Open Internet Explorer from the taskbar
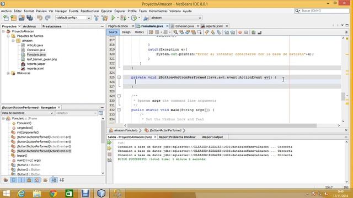 (x=22, y=193)
